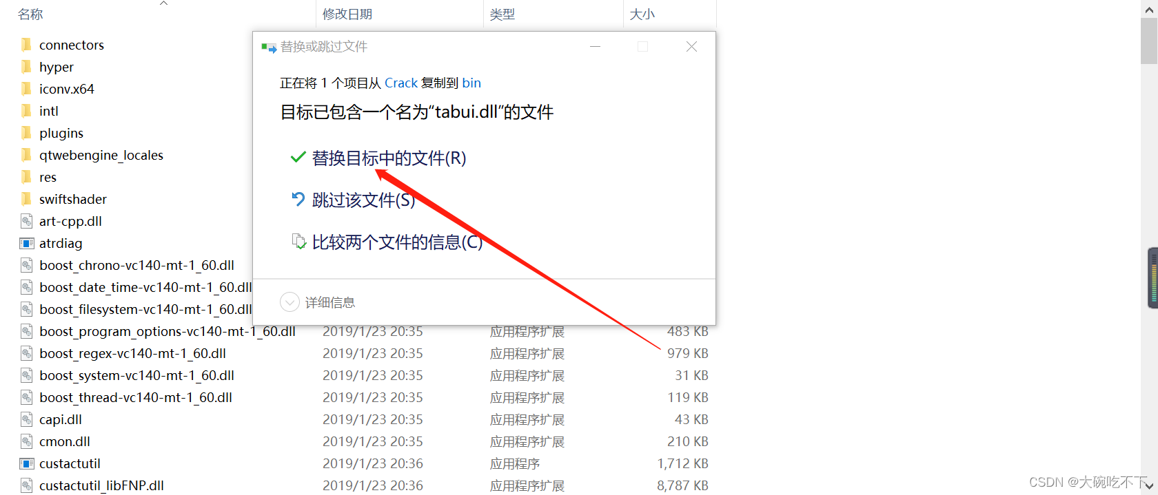This screenshot has width=1158, height=495.
Task: Click the 8,787 KB size value
Action: click(682, 485)
